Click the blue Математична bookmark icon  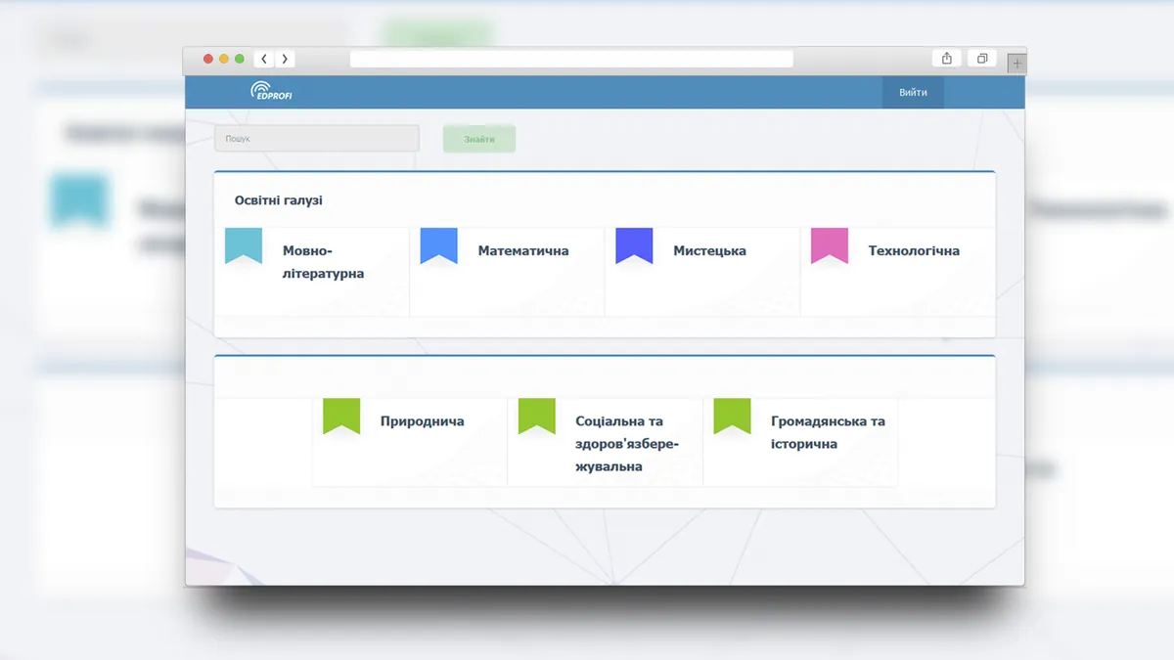(438, 246)
